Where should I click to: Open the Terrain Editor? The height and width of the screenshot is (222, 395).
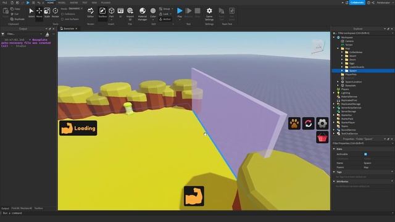click(x=91, y=12)
